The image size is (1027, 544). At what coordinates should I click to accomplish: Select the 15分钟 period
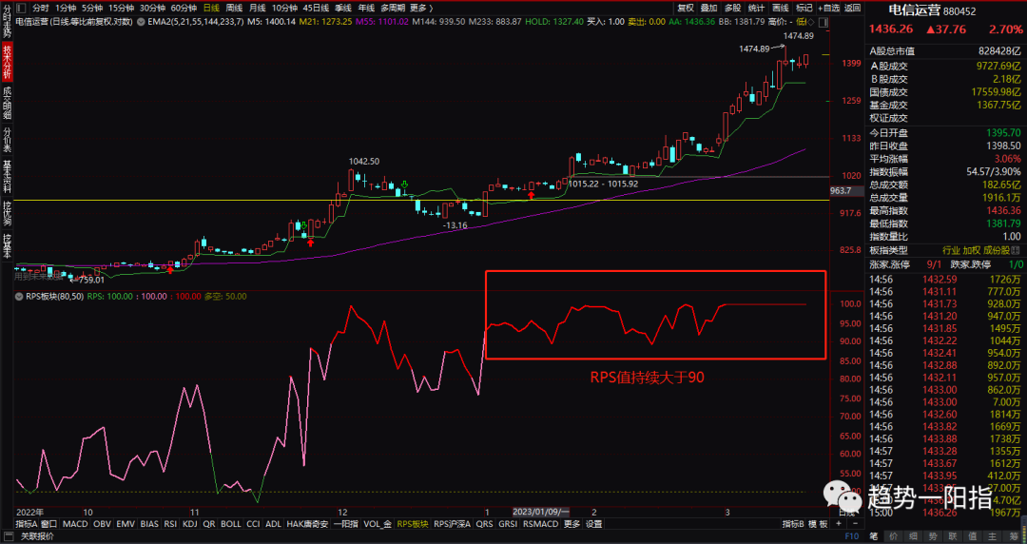121,8
